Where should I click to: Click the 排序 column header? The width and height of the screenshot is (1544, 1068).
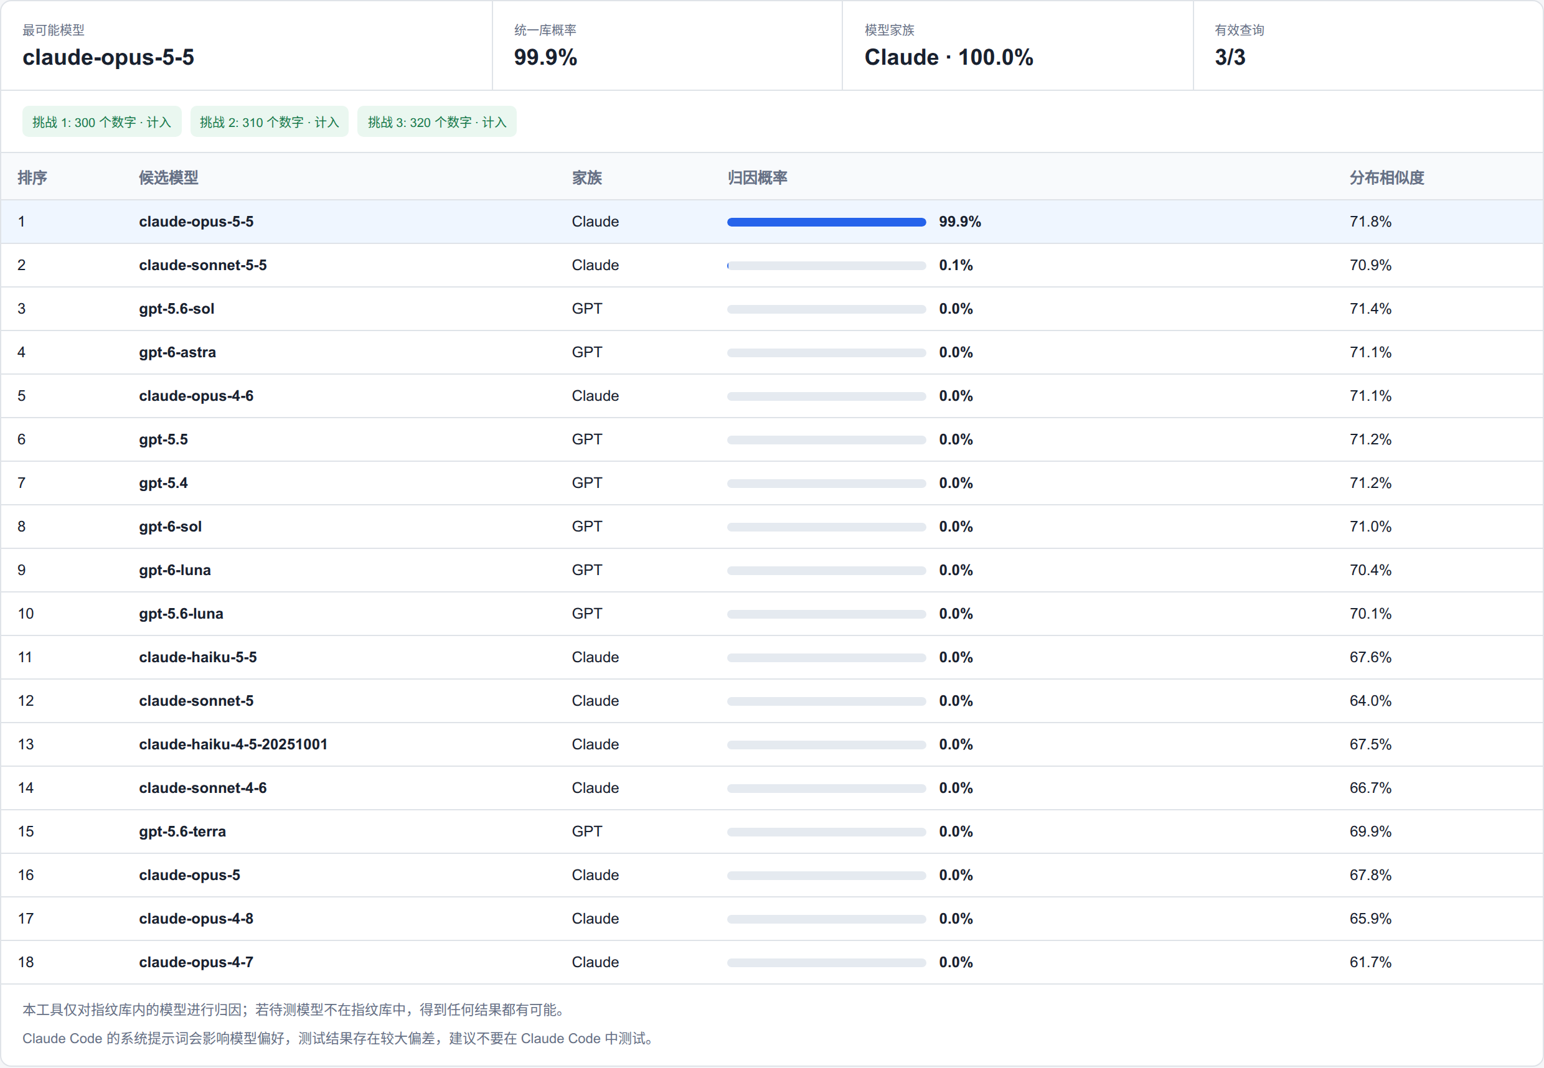32,177
